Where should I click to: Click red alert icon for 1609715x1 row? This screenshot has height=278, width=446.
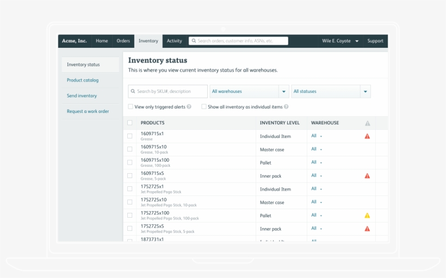click(x=367, y=136)
